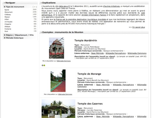The width and height of the screenshot is (152, 118).
Task: Open Wikipedia francophone link for Temple des Casernes
Action: pos(123,116)
